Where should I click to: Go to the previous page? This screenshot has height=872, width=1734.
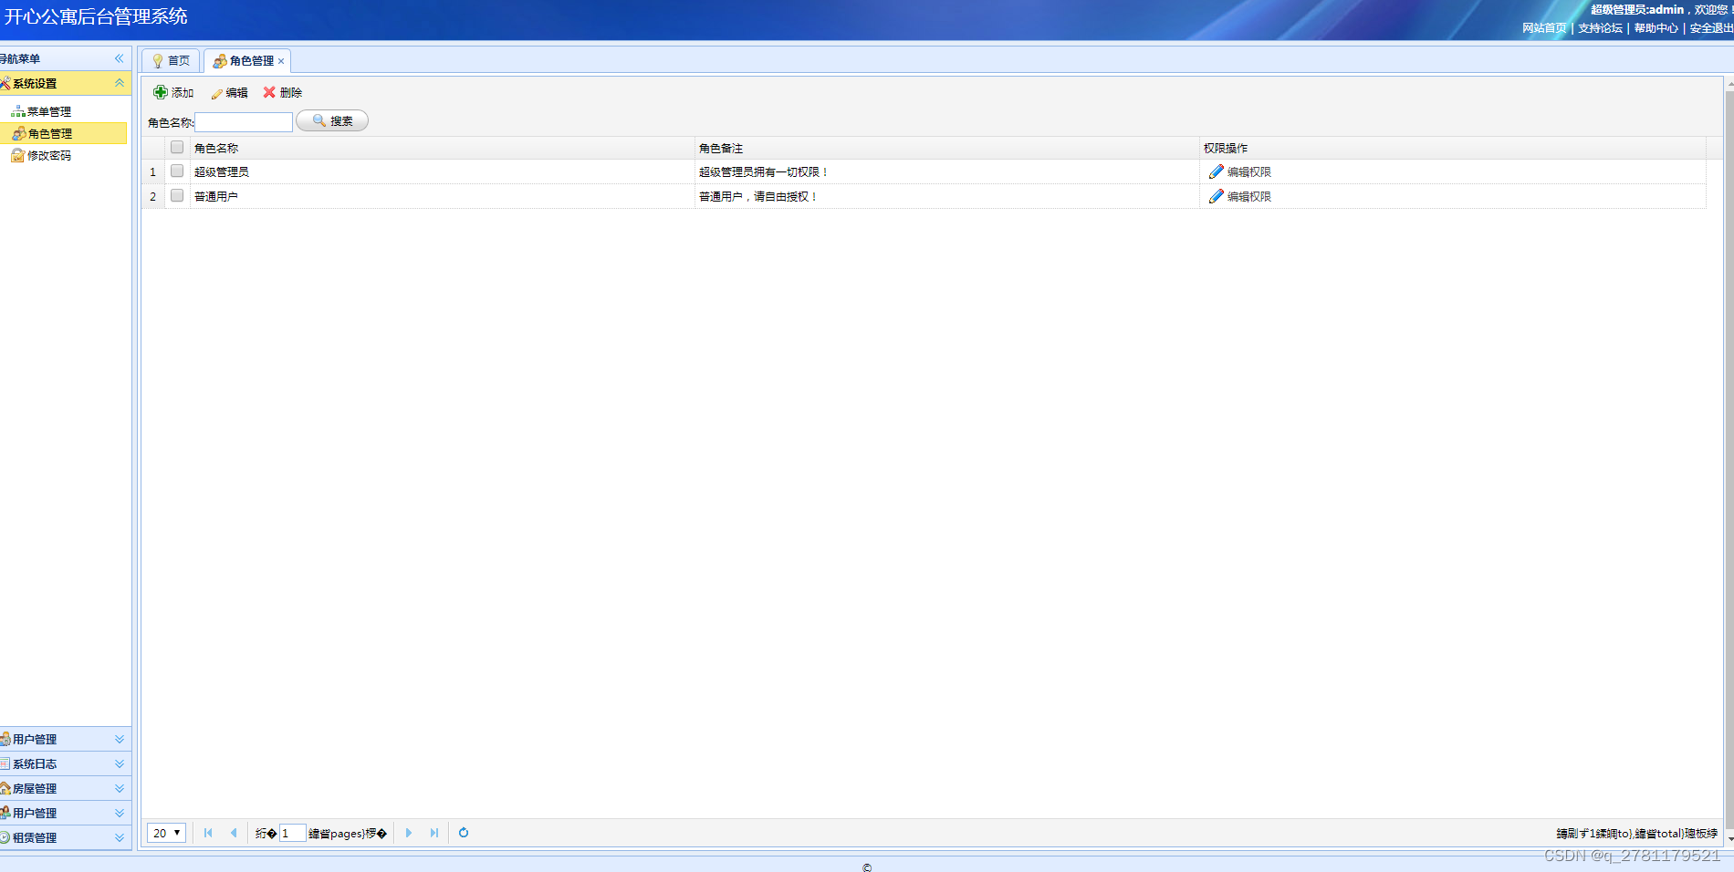[234, 833]
